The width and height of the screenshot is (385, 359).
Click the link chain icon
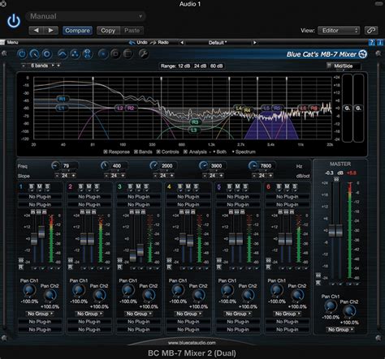coord(371,30)
